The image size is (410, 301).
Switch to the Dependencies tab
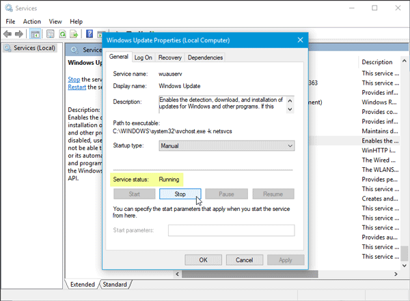click(204, 57)
